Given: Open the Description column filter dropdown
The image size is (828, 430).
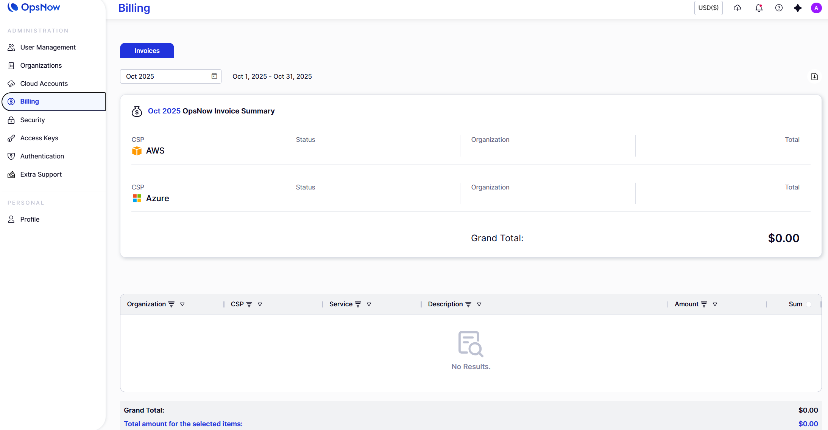Looking at the screenshot, I should (x=479, y=304).
